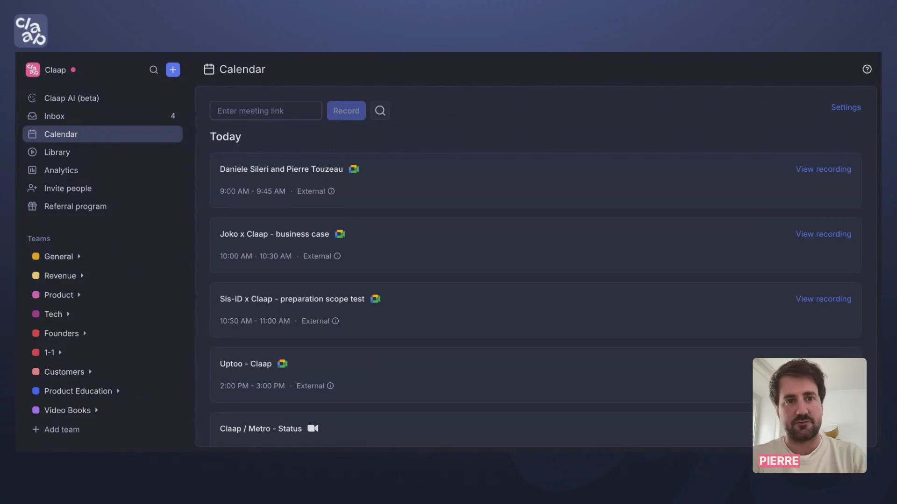Screen dimensions: 897x504
Task: Open the Claap / Metro - Status meeting
Action: click(261, 428)
